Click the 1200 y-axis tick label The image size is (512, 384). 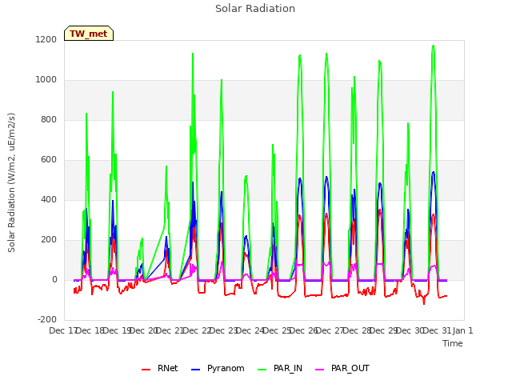[x=46, y=40]
